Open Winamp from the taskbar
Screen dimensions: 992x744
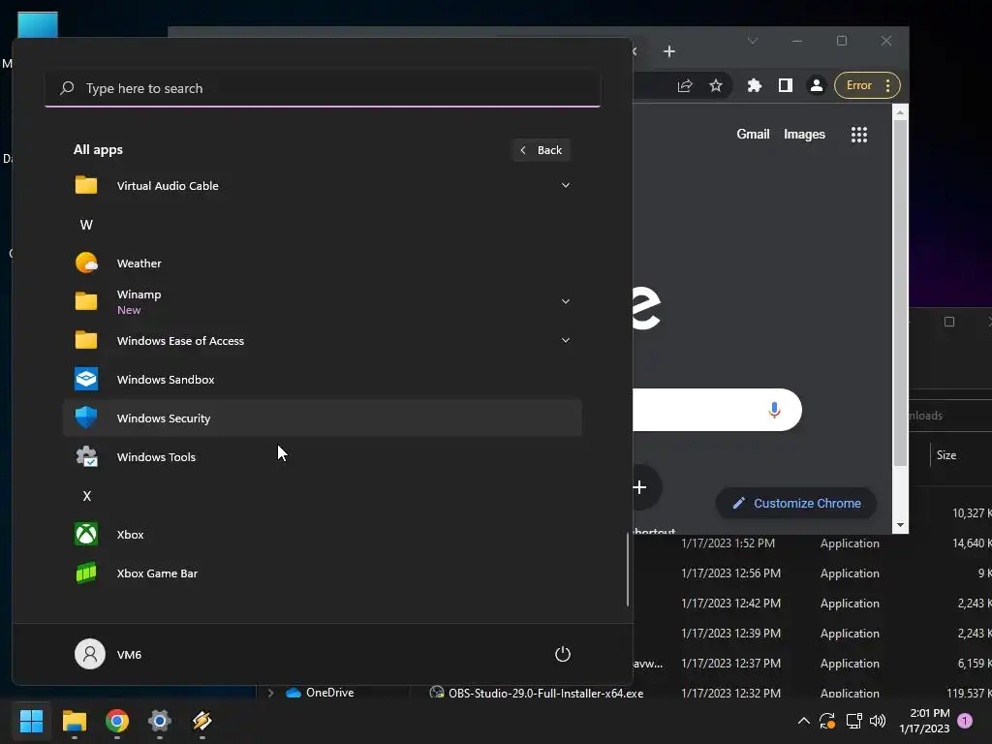click(201, 721)
